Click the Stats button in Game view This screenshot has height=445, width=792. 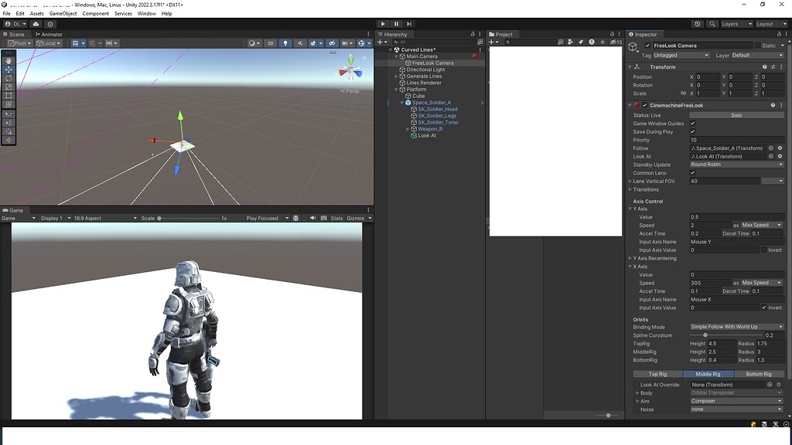(x=339, y=217)
